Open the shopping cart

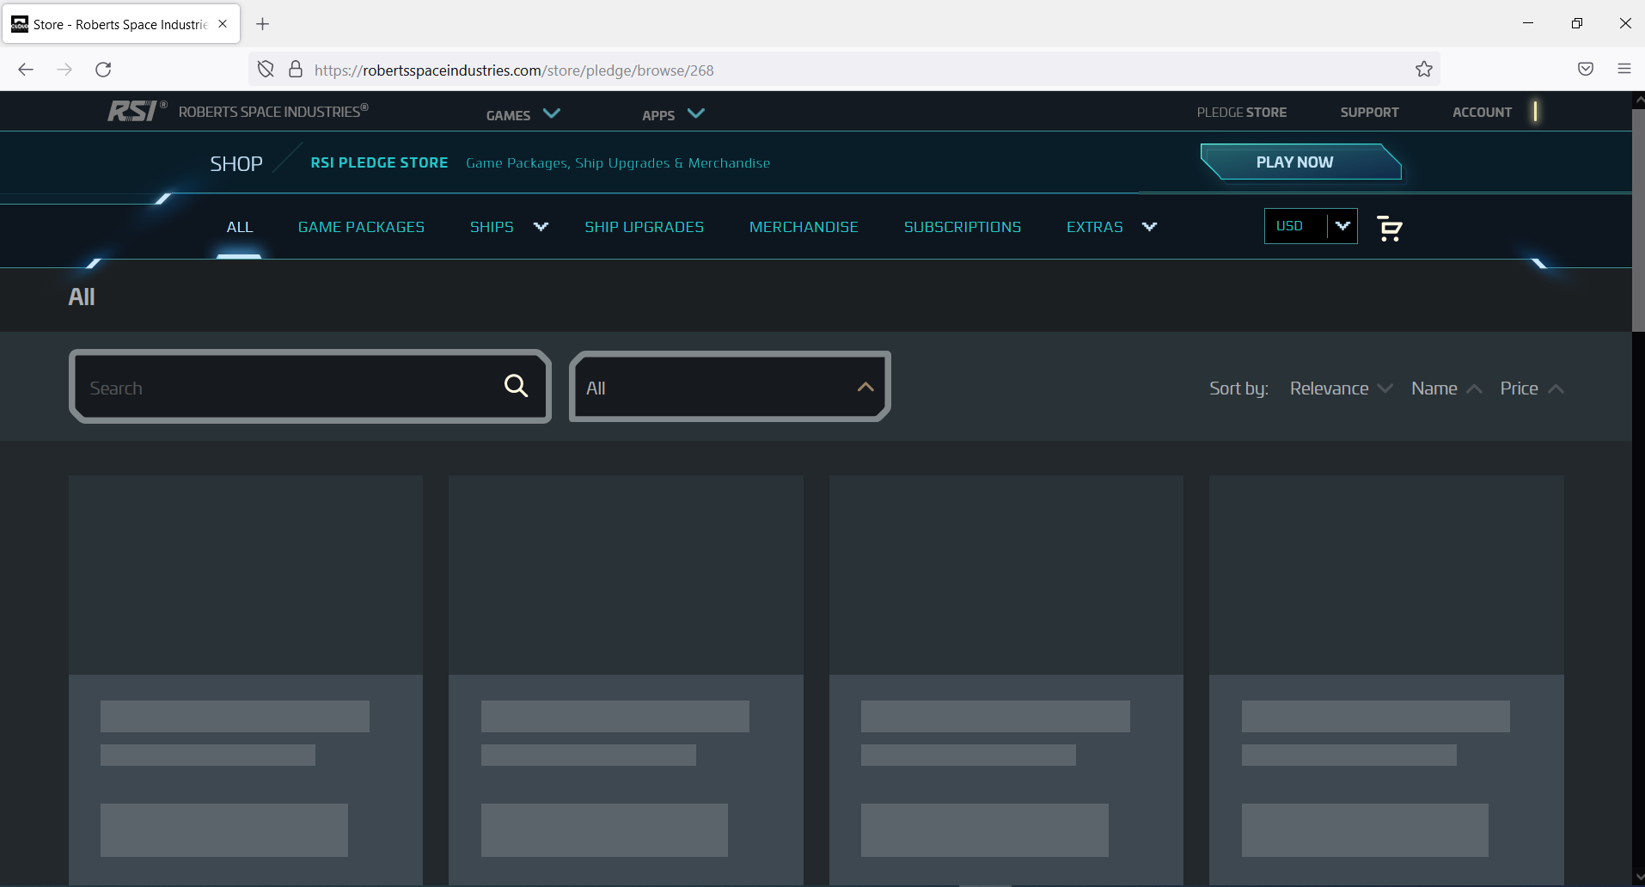1389,227
